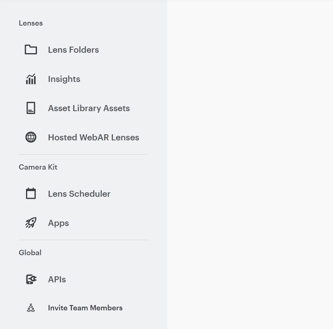Click the Global section heading
The height and width of the screenshot is (329, 333).
(x=30, y=253)
